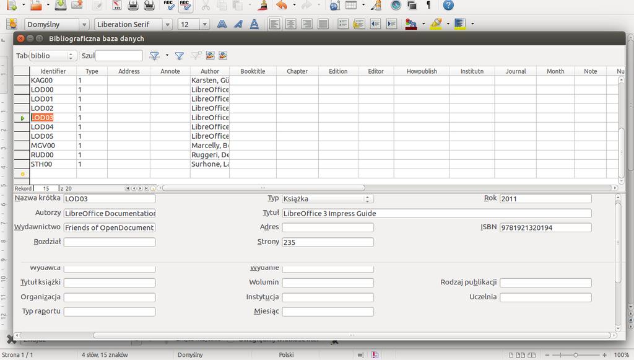
Task: Click the Column Arrangement icon
Action: click(211, 55)
